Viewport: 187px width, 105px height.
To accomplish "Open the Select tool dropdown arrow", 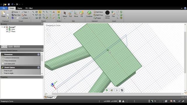I will pos(65,19).
